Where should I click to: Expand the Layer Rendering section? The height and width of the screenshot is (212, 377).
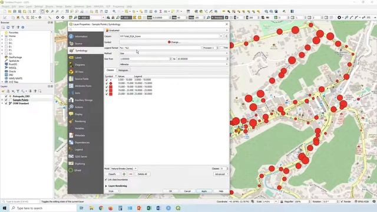106,186
